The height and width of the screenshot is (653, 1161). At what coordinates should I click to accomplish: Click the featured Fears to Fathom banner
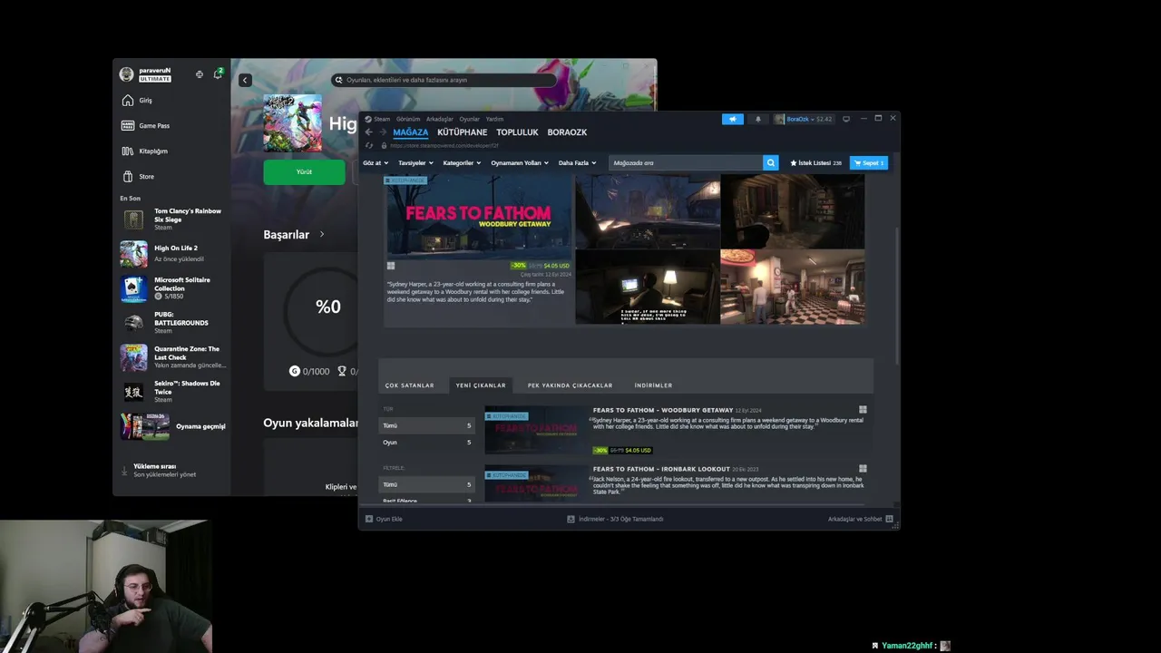point(479,218)
